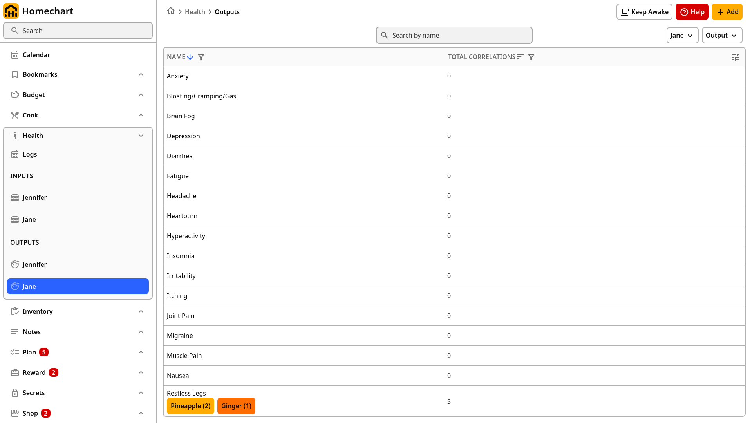Viewport: 752px width, 423px height.
Task: Click the Inventory clipboard icon
Action: [15, 311]
